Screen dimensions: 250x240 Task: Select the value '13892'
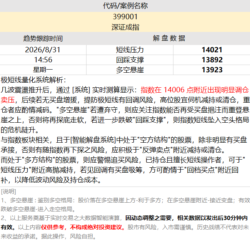(212, 60)
